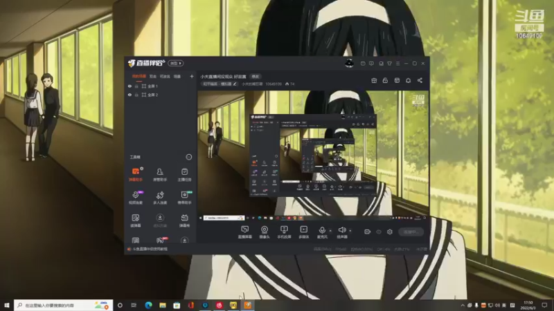Open the taskbar clock and date
This screenshot has height=311, width=554.
(528, 305)
